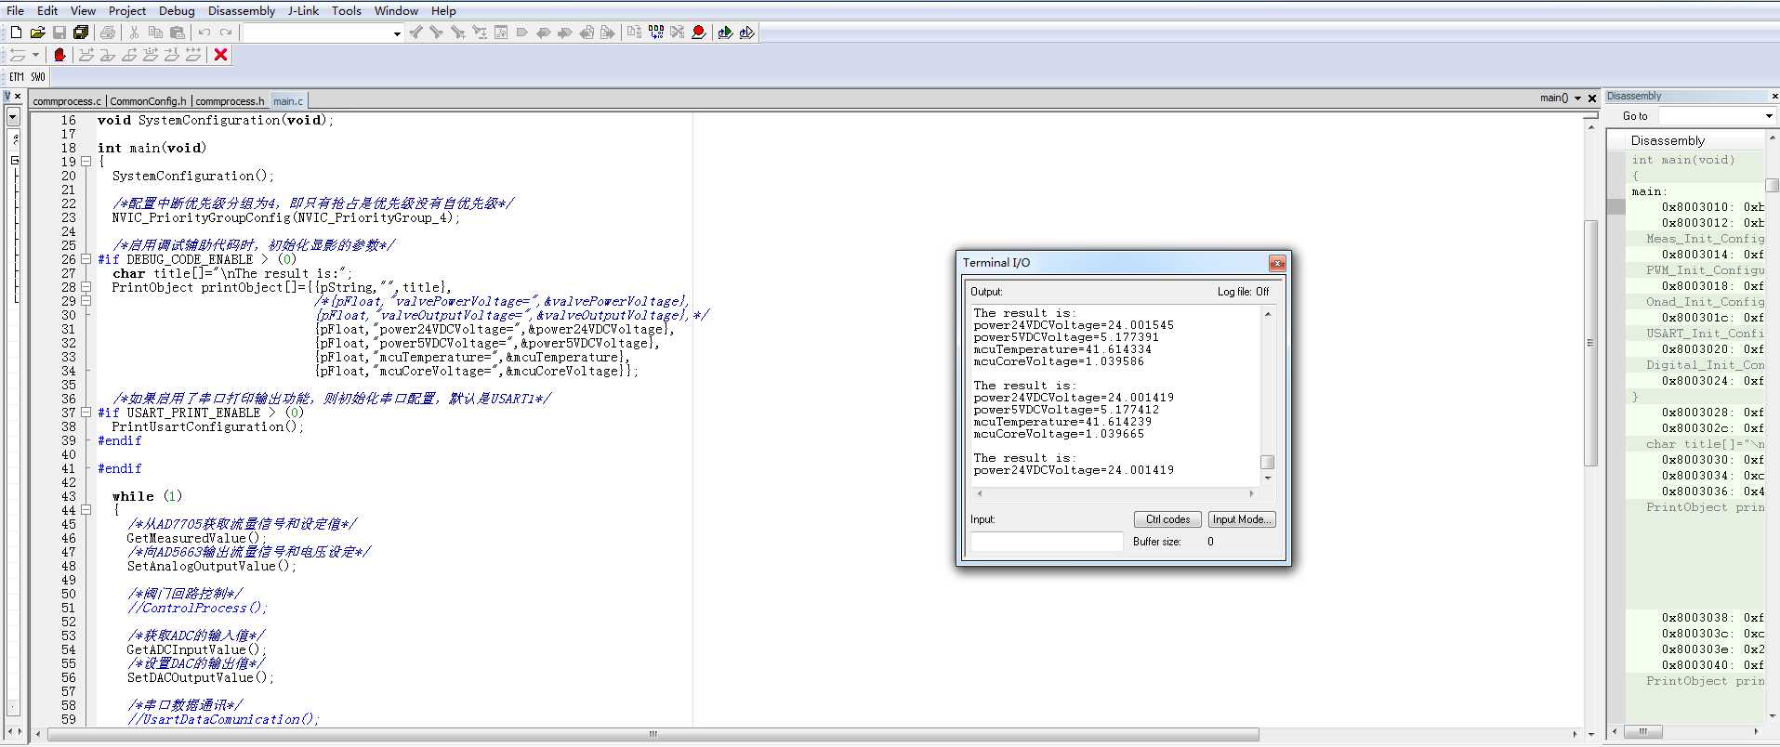1780x747 pixels.
Task: Collapse the main function fold at line 19
Action: 86,161
